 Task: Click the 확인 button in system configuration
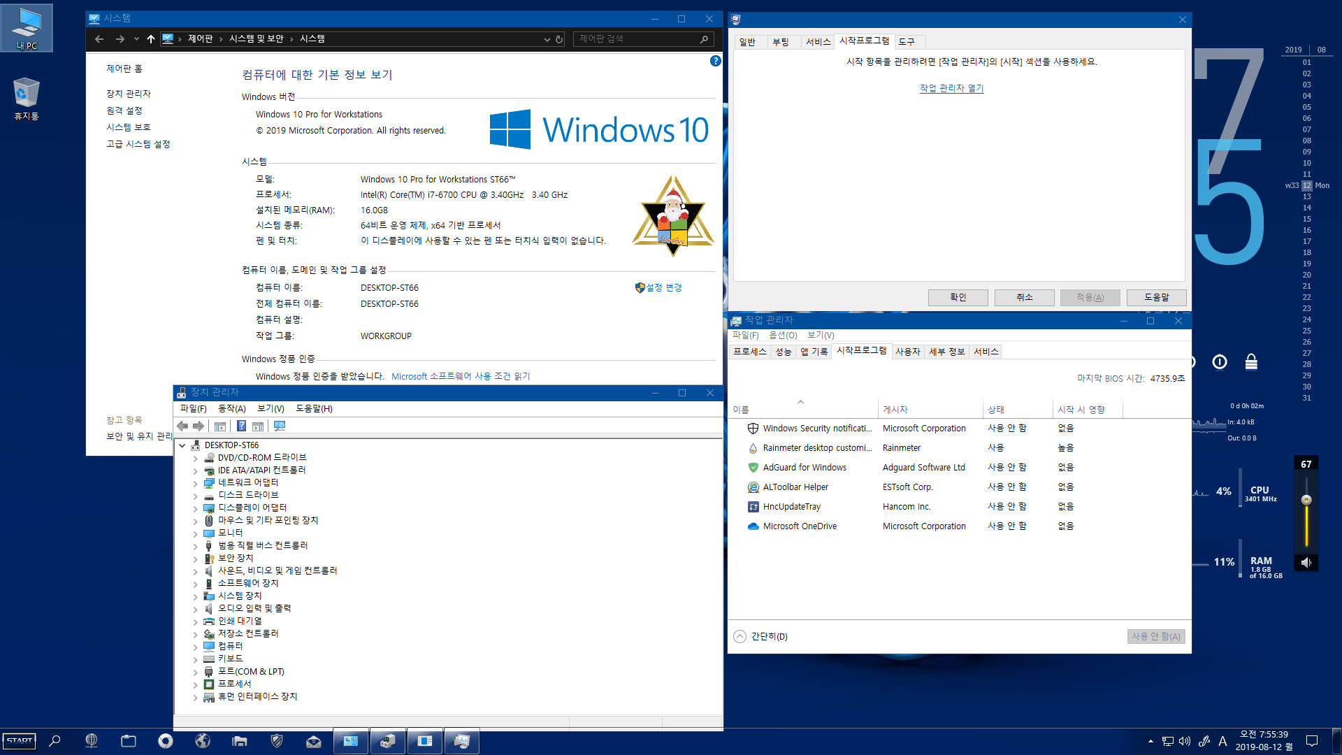pos(958,298)
